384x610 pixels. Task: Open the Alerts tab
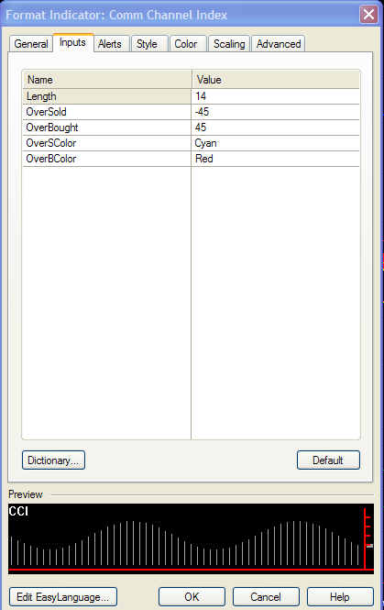[x=110, y=44]
